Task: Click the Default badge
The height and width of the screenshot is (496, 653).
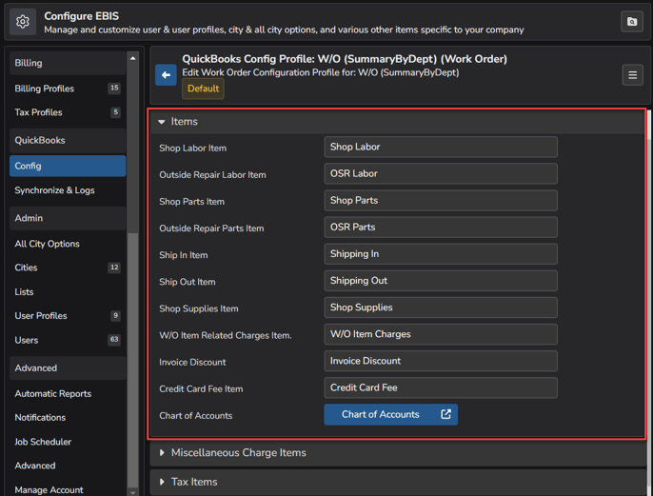Action: pyautogui.click(x=203, y=89)
